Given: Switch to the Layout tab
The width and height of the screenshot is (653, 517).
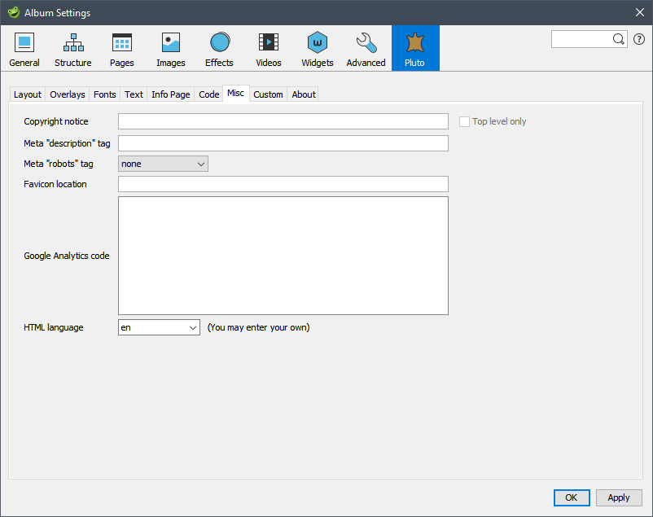Looking at the screenshot, I should click(28, 94).
